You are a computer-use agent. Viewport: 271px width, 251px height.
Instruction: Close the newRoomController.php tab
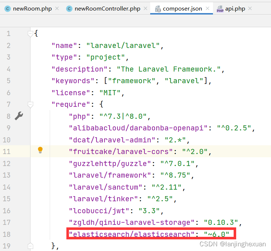pos(145,8)
